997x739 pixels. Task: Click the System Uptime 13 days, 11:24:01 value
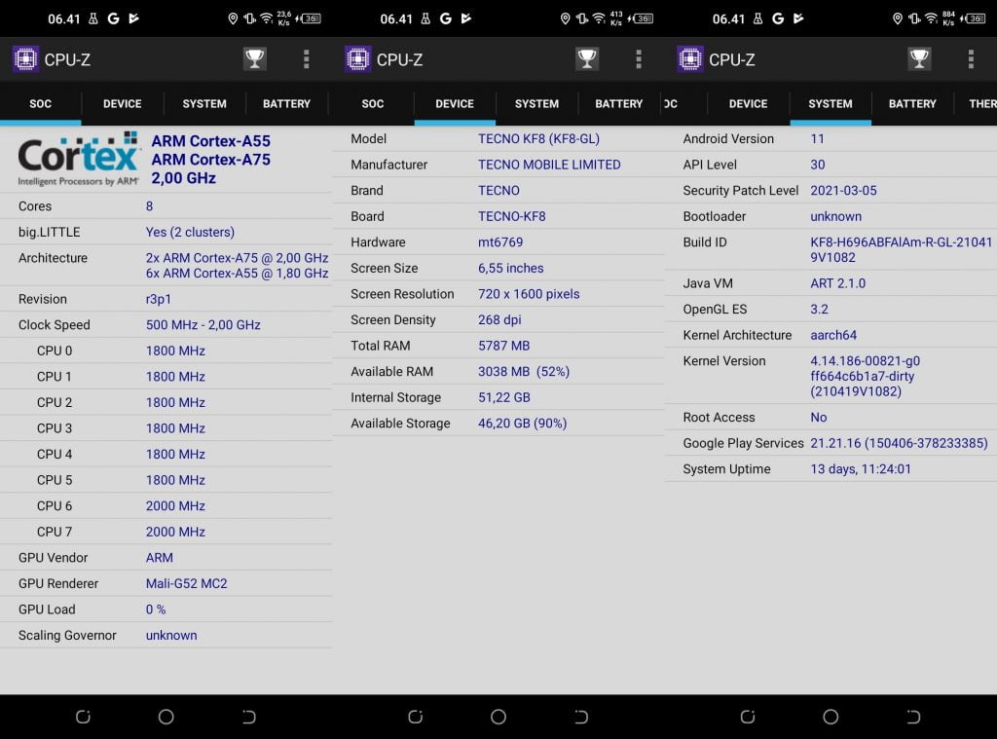point(861,469)
